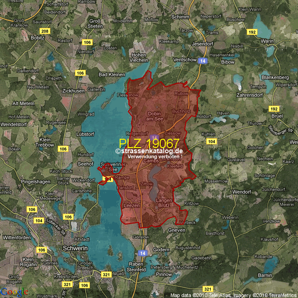Select the 104 road shield near Kuhlen
The height and width of the screenshot is (298, 298).
(x=211, y=141)
